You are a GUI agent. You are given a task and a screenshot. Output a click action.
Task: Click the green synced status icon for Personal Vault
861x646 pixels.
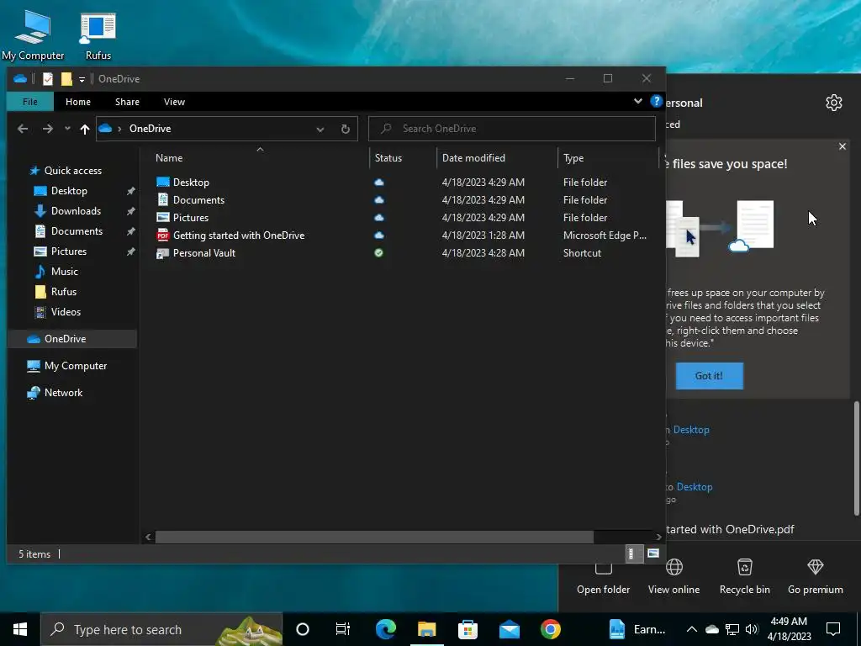[379, 253]
